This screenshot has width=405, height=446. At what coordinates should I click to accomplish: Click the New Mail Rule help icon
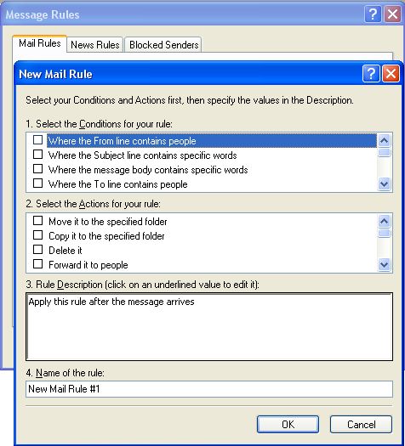371,74
